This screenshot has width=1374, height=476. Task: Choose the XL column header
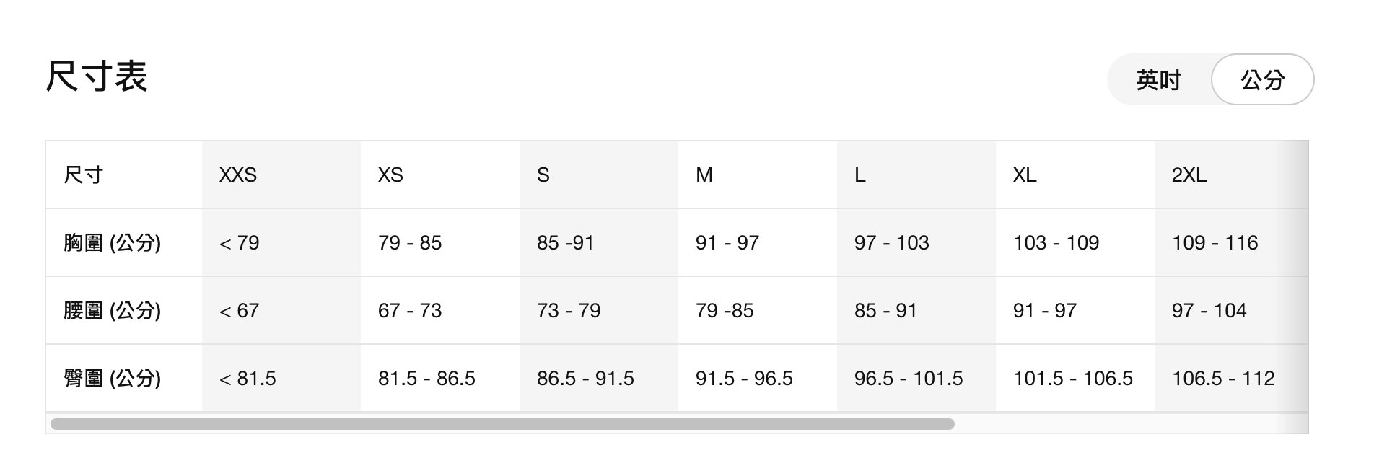1024,175
